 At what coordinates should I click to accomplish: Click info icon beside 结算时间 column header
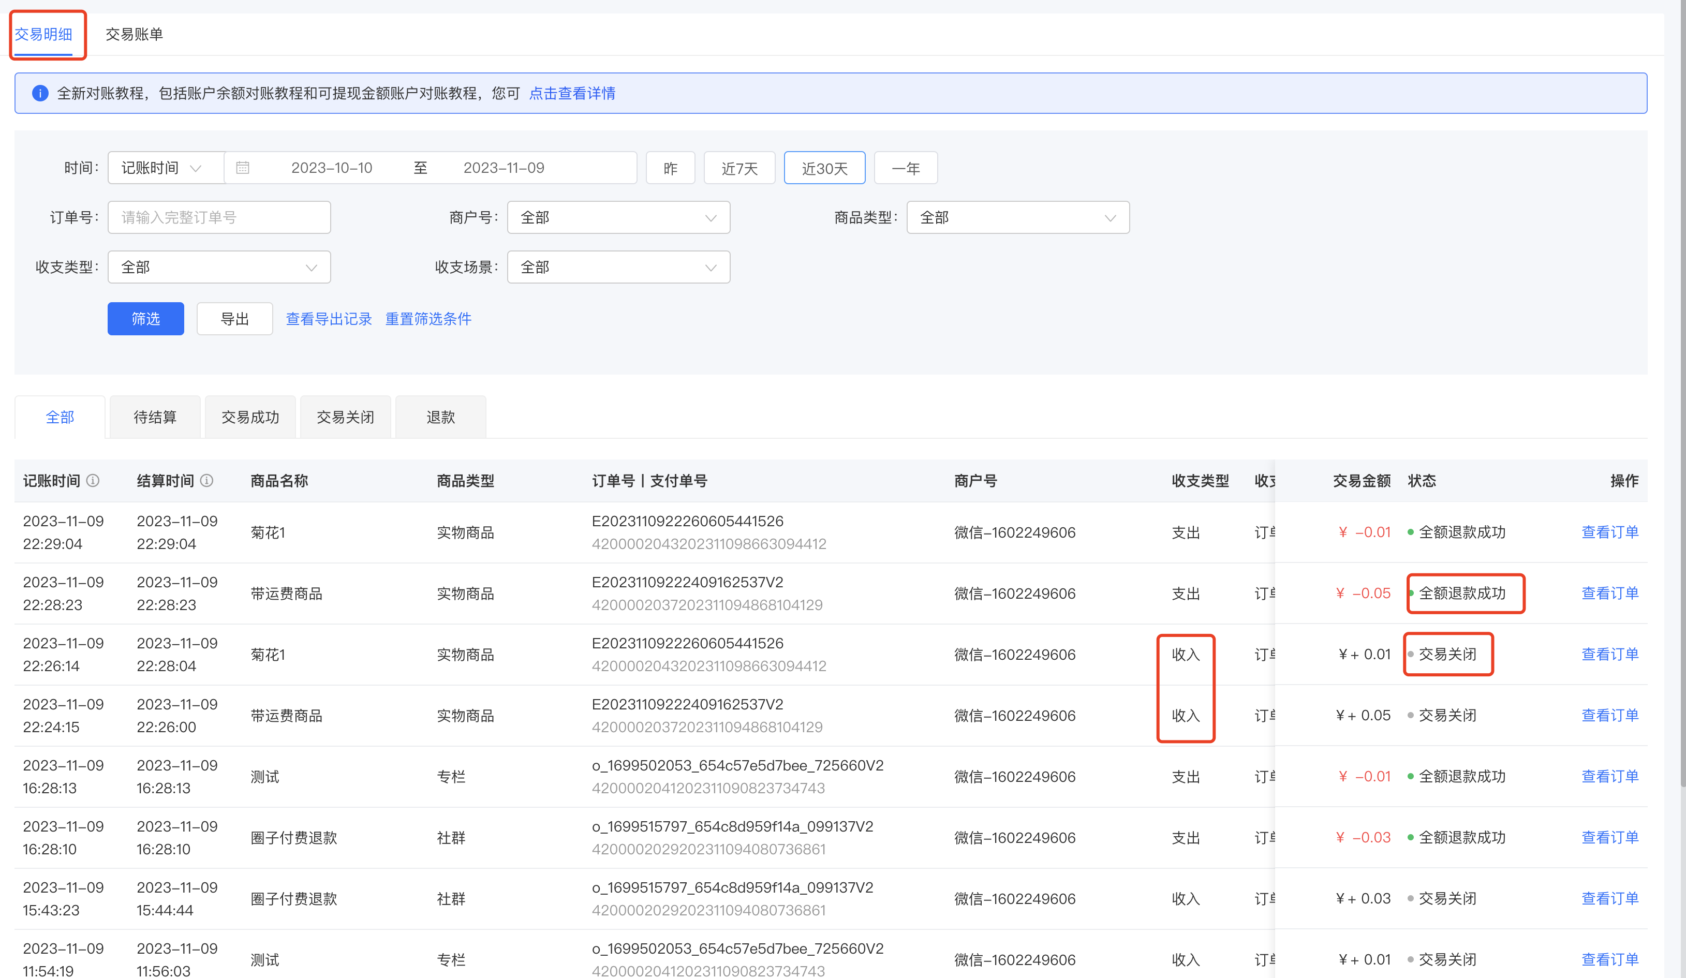pyautogui.click(x=206, y=480)
